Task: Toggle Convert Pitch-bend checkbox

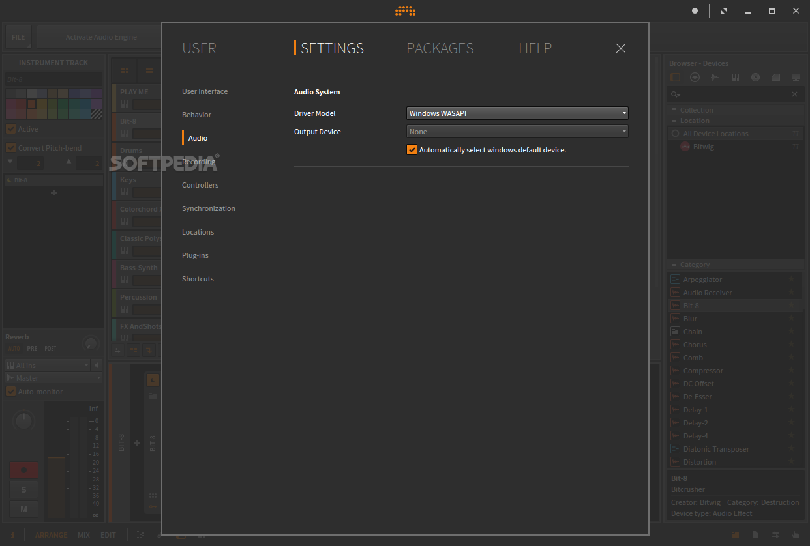Action: tap(10, 148)
